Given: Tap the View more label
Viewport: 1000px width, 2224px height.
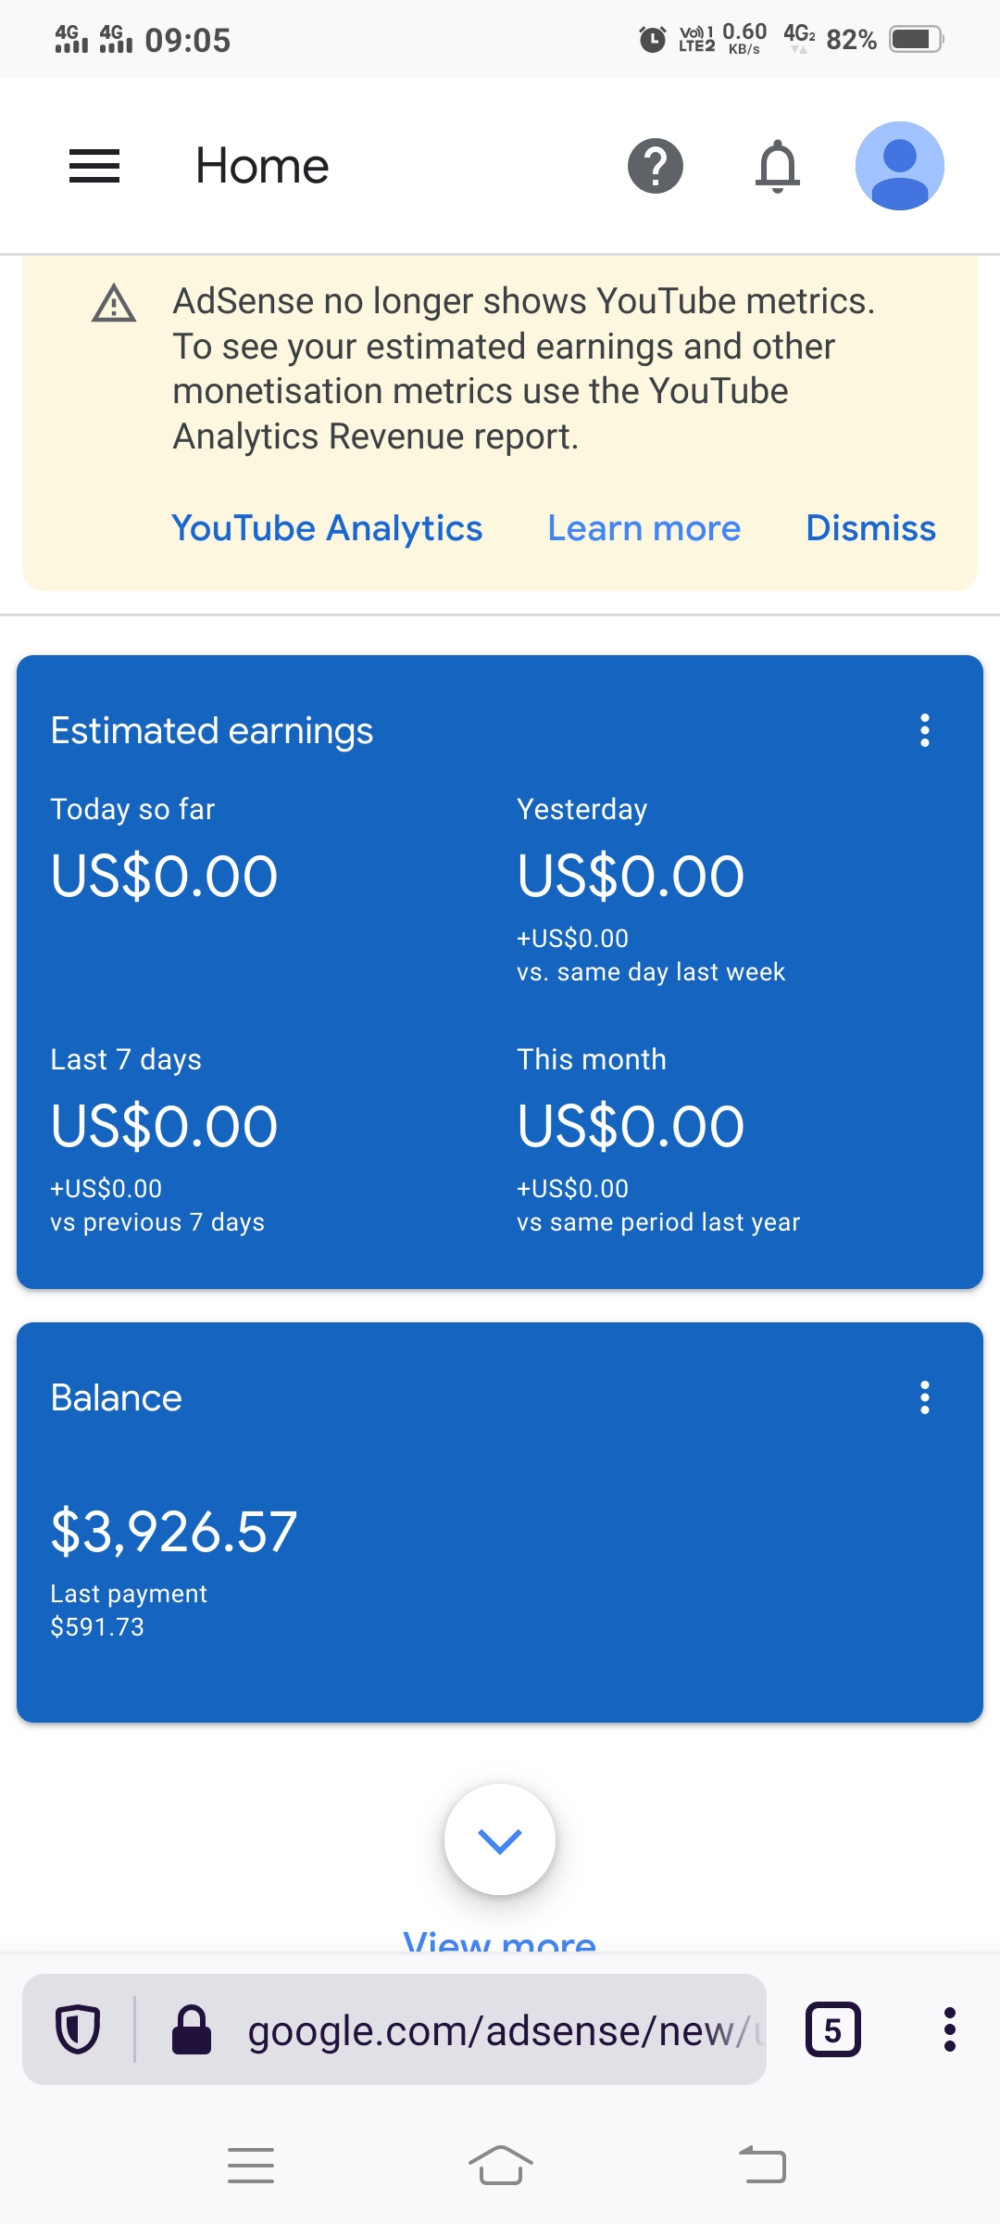Looking at the screenshot, I should 500,1940.
